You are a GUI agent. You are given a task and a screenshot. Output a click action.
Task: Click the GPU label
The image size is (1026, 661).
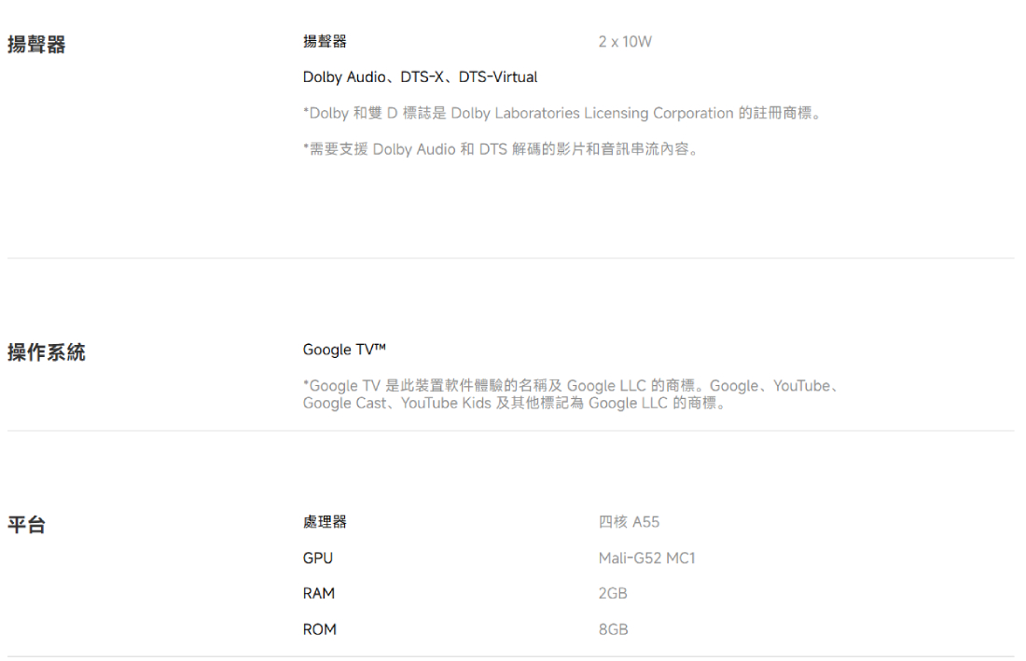pos(318,558)
